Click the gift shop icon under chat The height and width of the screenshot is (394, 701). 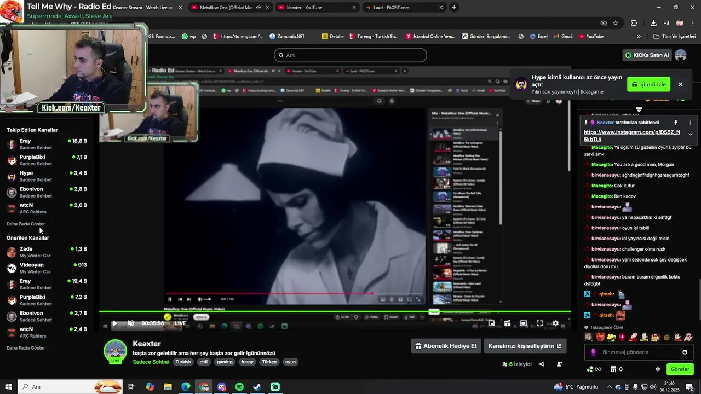613,369
